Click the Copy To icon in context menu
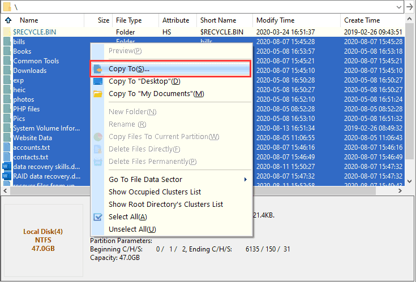 [x=98, y=69]
